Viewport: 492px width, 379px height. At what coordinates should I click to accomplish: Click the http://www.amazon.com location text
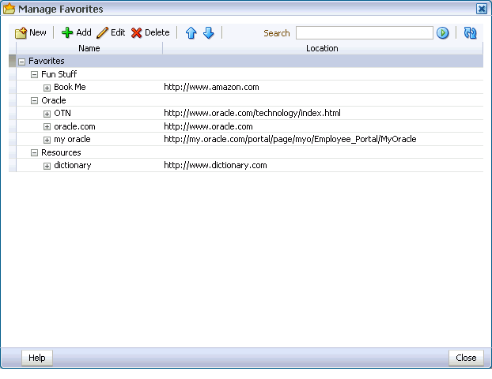tap(211, 87)
